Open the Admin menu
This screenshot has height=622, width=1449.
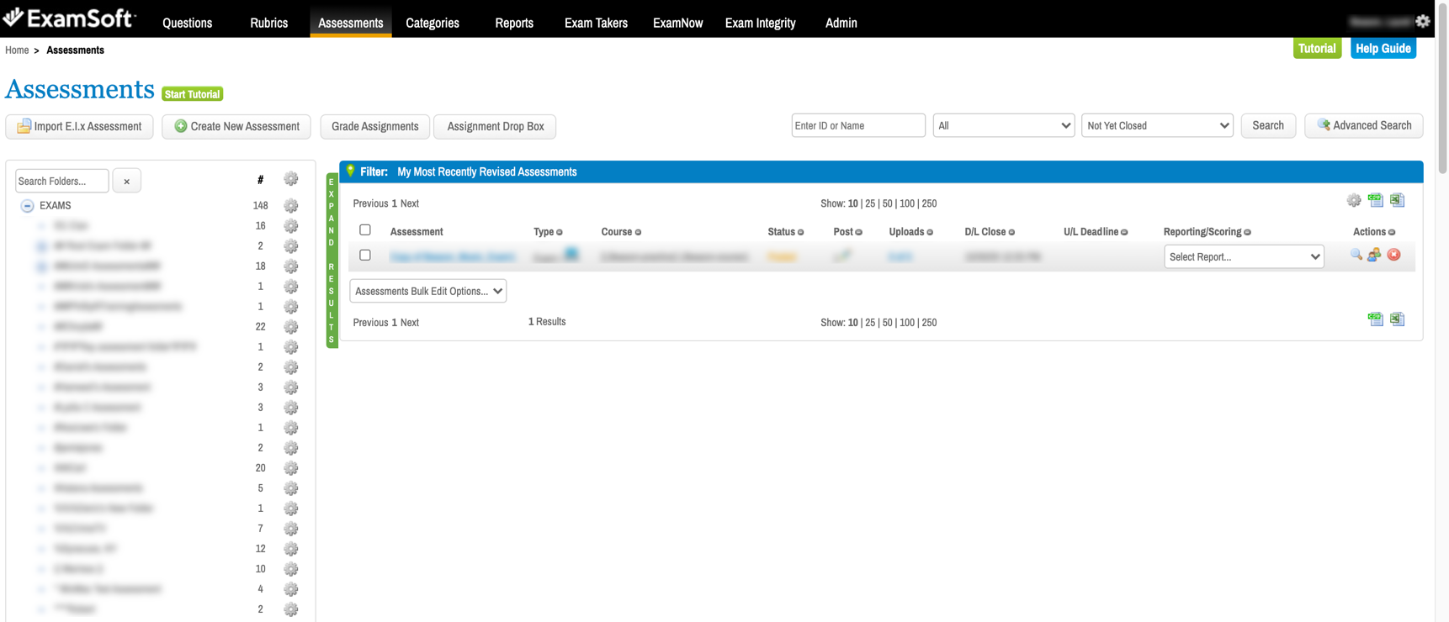click(841, 23)
